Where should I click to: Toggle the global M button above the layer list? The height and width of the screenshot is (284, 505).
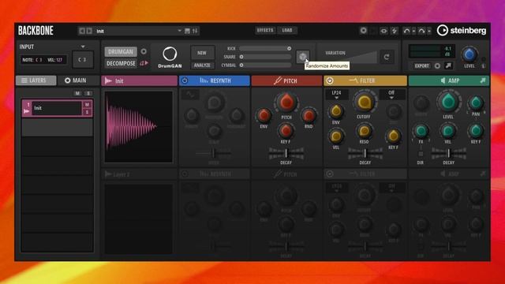click(77, 93)
